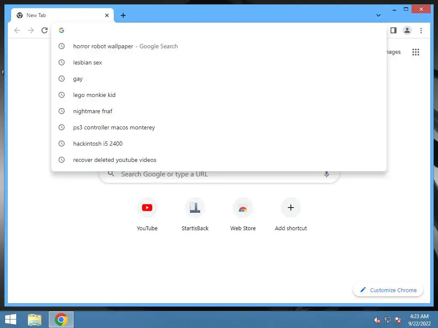Click the Add shortcut button
This screenshot has height=328, width=438.
291,215
